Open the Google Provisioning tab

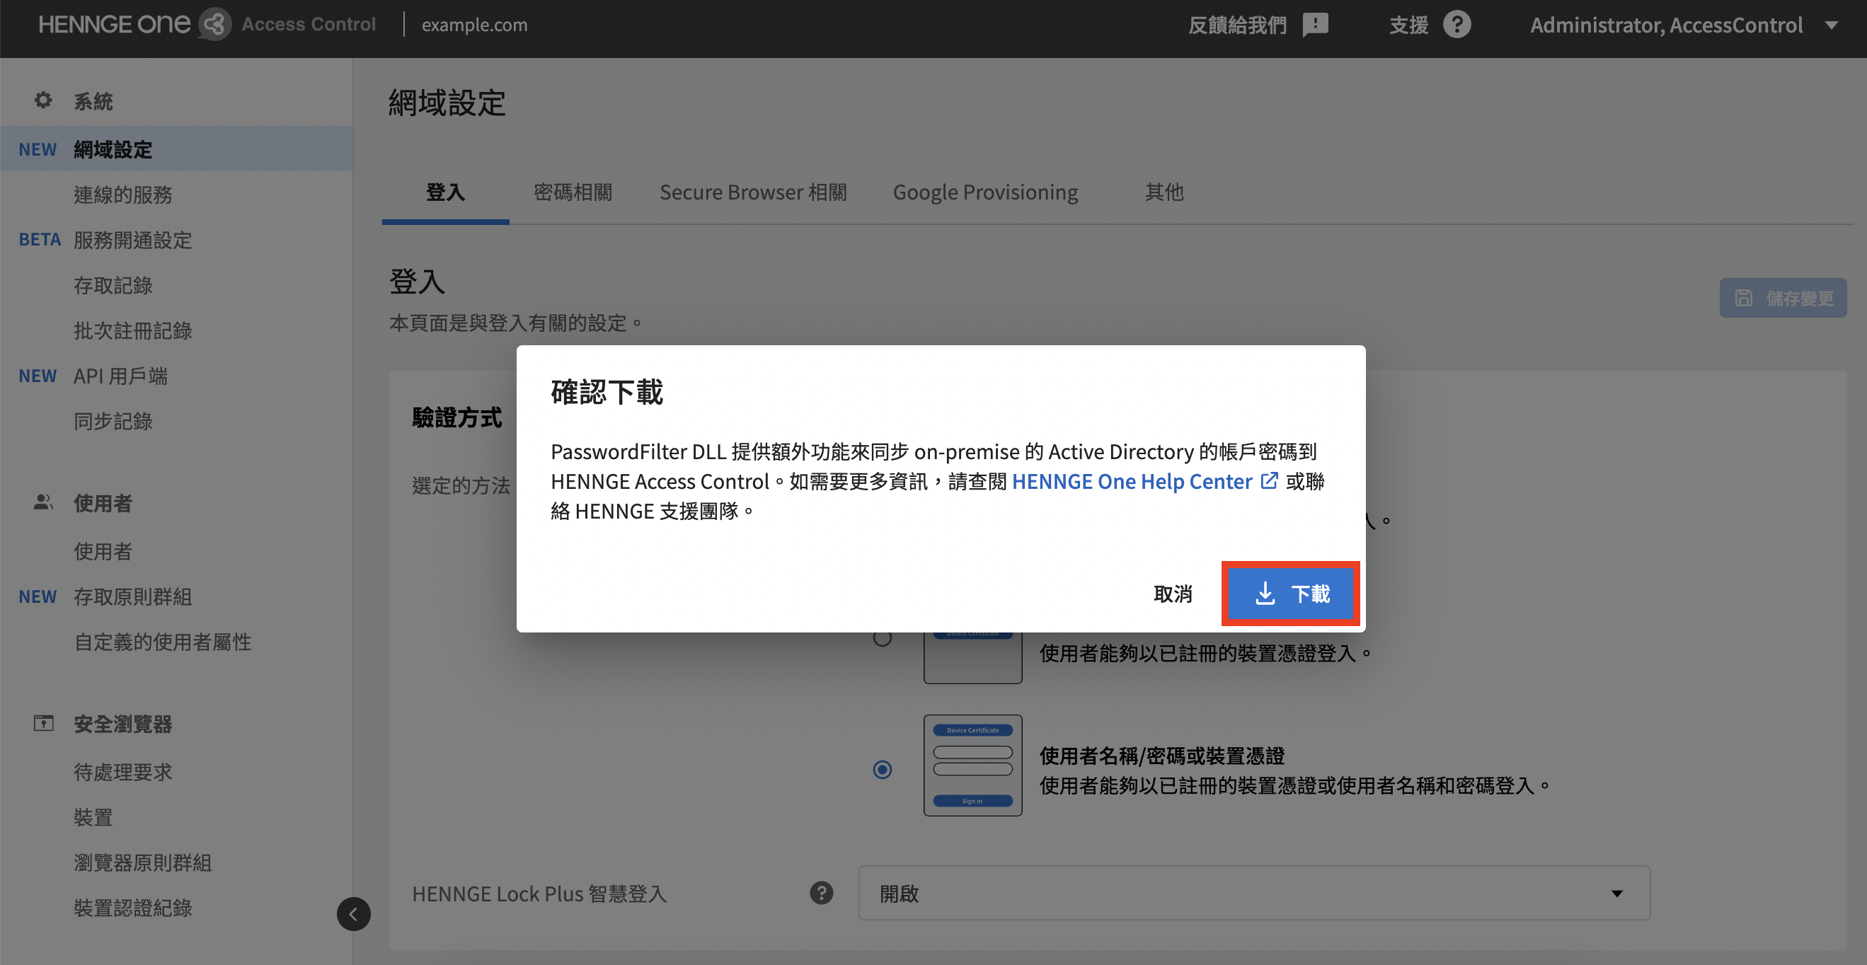point(985,192)
